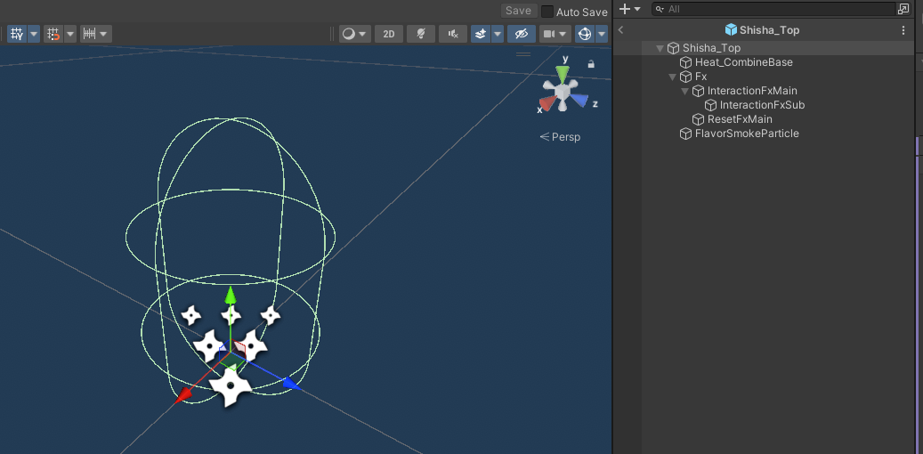Open hierarchy create plus menu
This screenshot has height=454, width=923.
(x=629, y=9)
